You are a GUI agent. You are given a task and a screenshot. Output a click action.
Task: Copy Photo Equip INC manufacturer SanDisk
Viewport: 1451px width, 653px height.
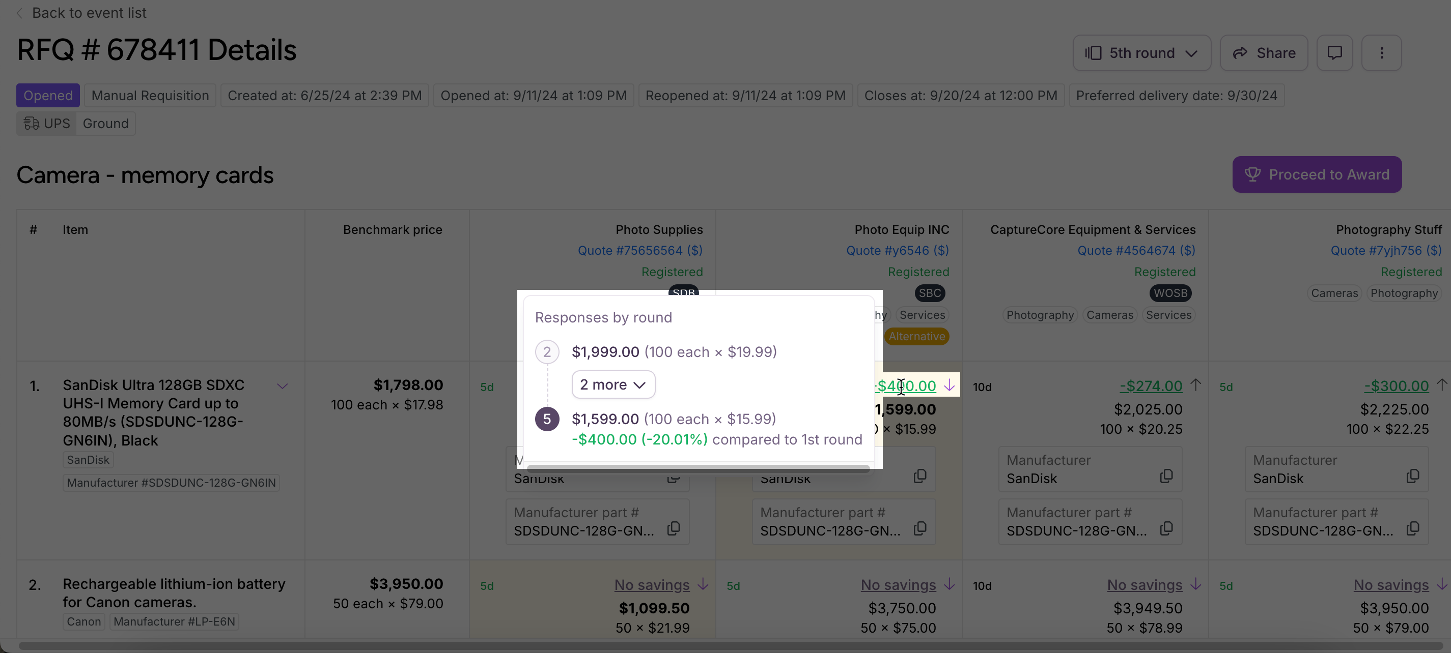919,477
